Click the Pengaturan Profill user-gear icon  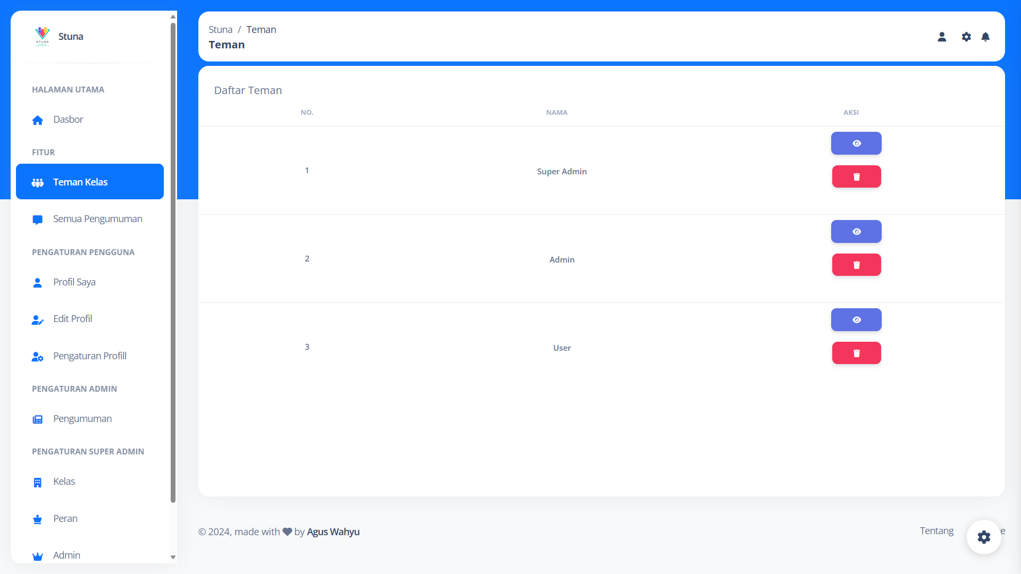click(x=38, y=357)
